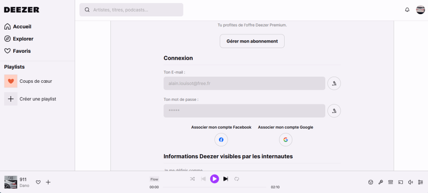Open the audio settings equalizer icon

click(x=420, y=182)
